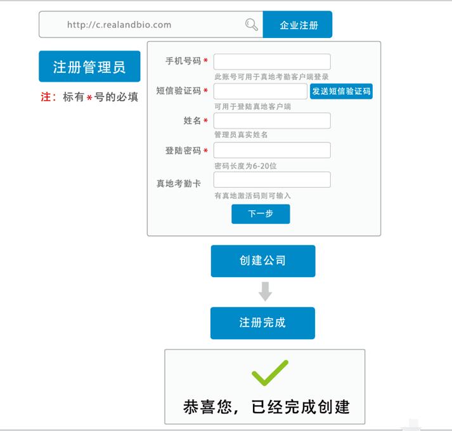Click the 注册完成 step button
The width and height of the screenshot is (452, 431).
262,323
